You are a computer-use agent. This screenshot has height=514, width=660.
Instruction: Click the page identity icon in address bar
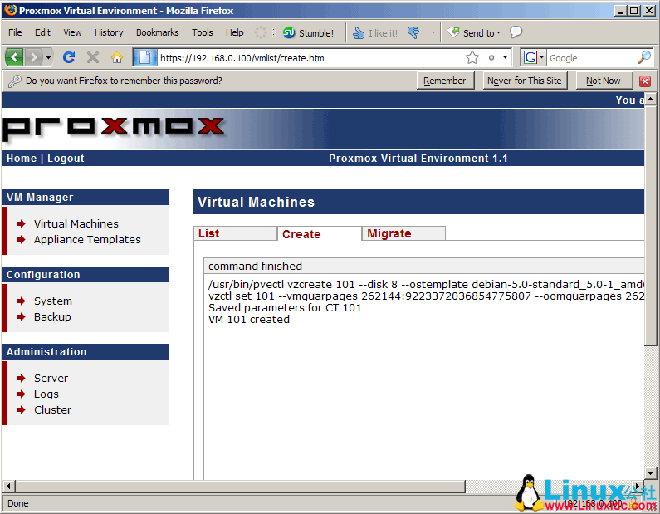click(144, 57)
